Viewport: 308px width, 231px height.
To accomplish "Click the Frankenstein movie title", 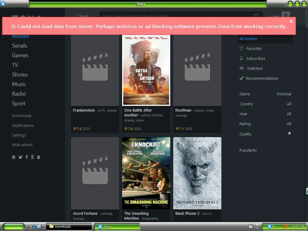I will (84, 110).
